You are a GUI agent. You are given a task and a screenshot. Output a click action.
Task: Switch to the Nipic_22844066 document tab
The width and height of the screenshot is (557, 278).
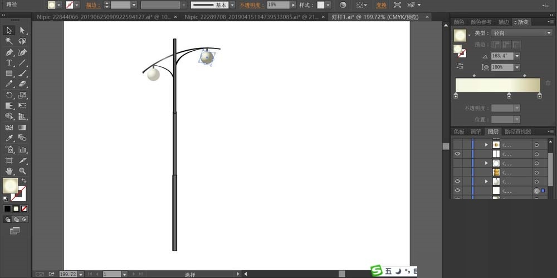(x=104, y=17)
